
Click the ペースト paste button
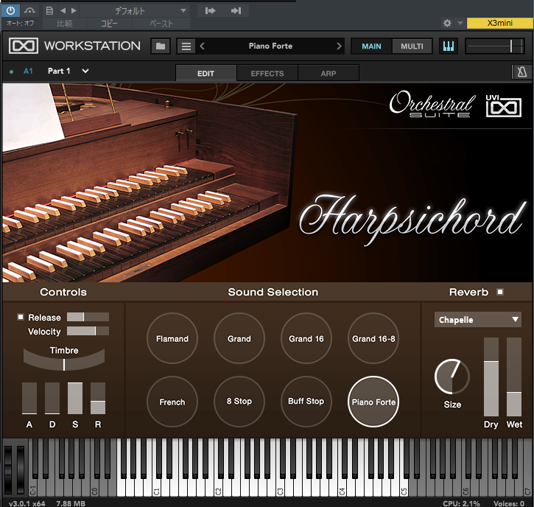click(x=161, y=24)
